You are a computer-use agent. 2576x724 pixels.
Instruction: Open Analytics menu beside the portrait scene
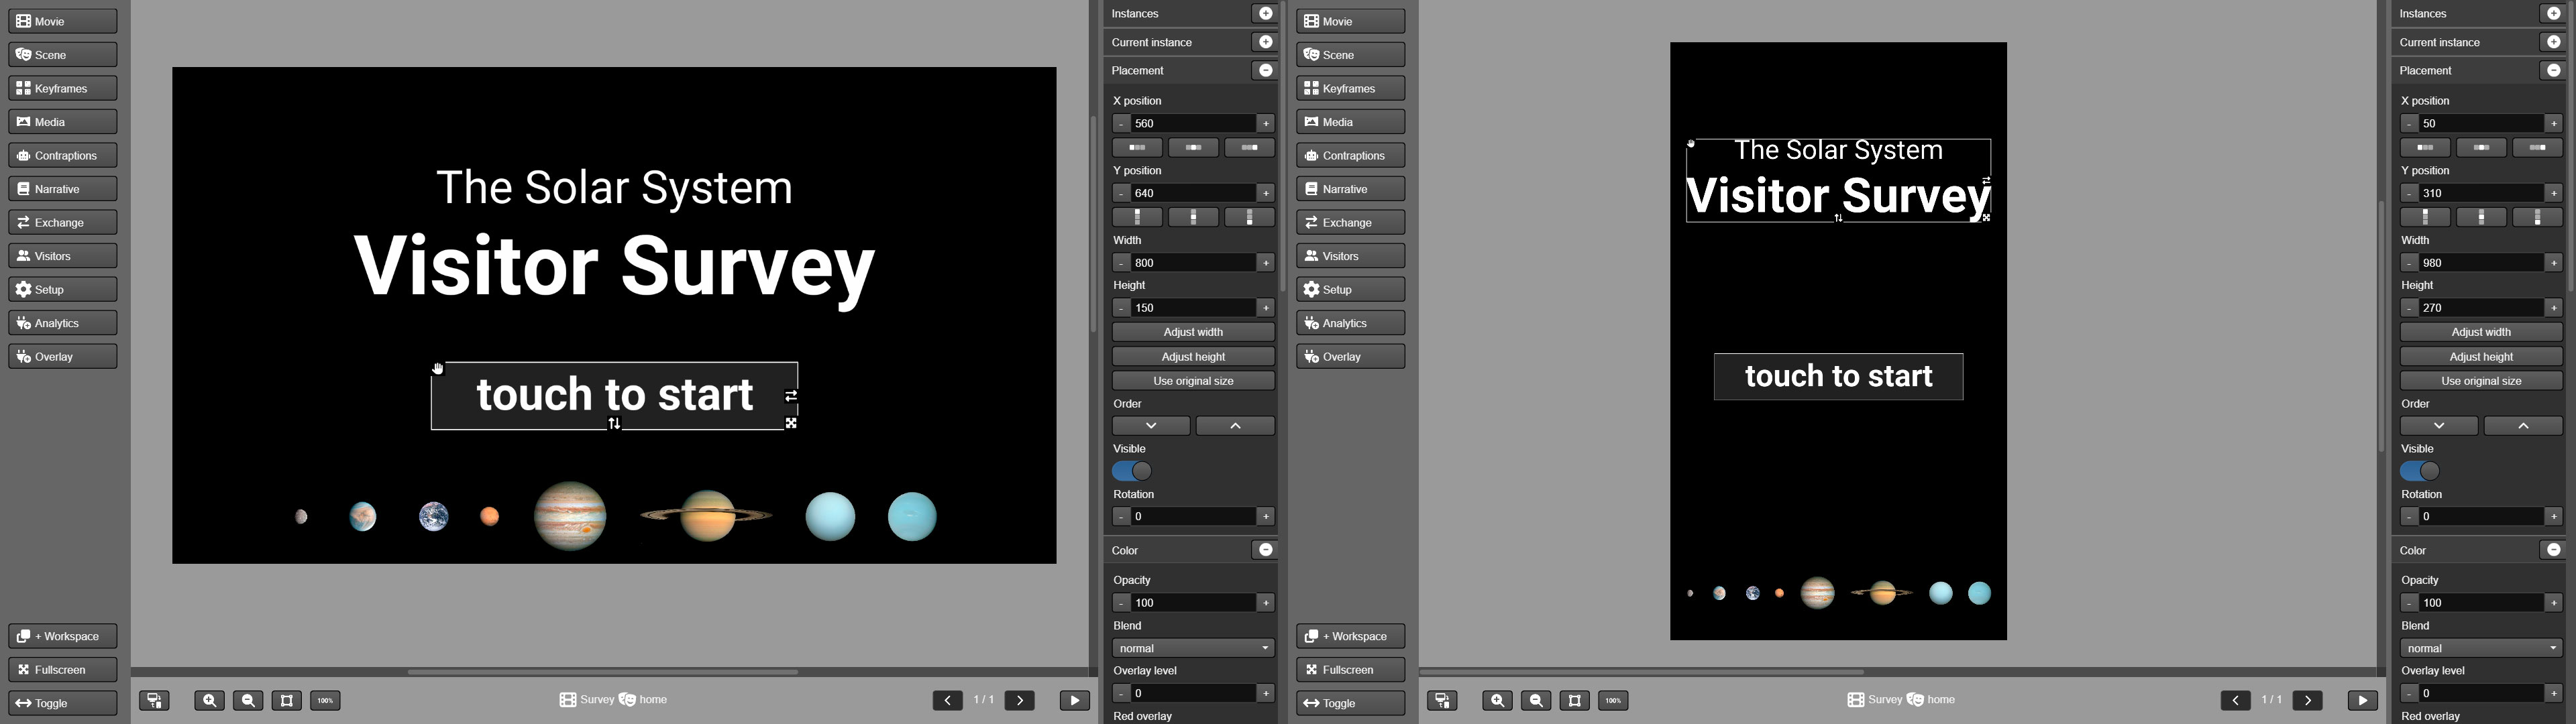tap(1350, 323)
